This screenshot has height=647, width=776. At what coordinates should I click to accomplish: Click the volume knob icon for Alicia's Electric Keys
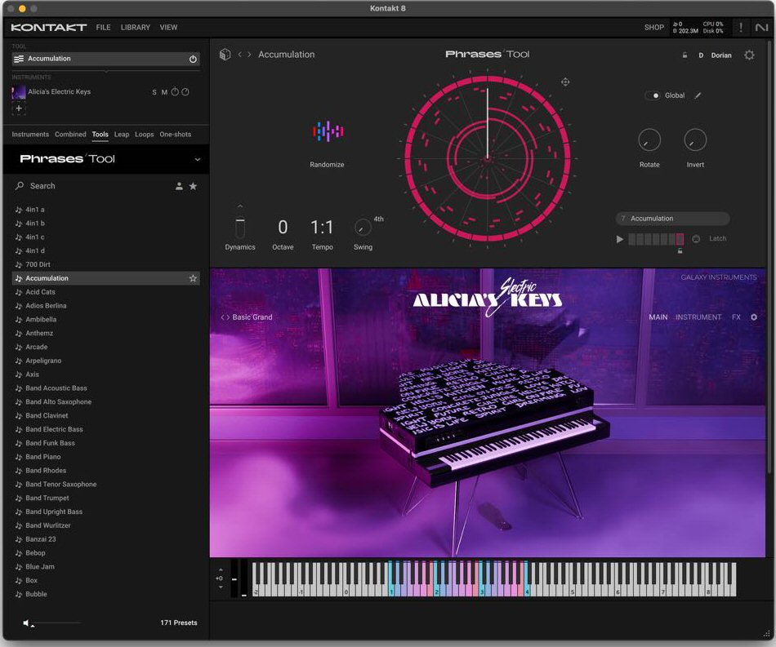tap(185, 92)
